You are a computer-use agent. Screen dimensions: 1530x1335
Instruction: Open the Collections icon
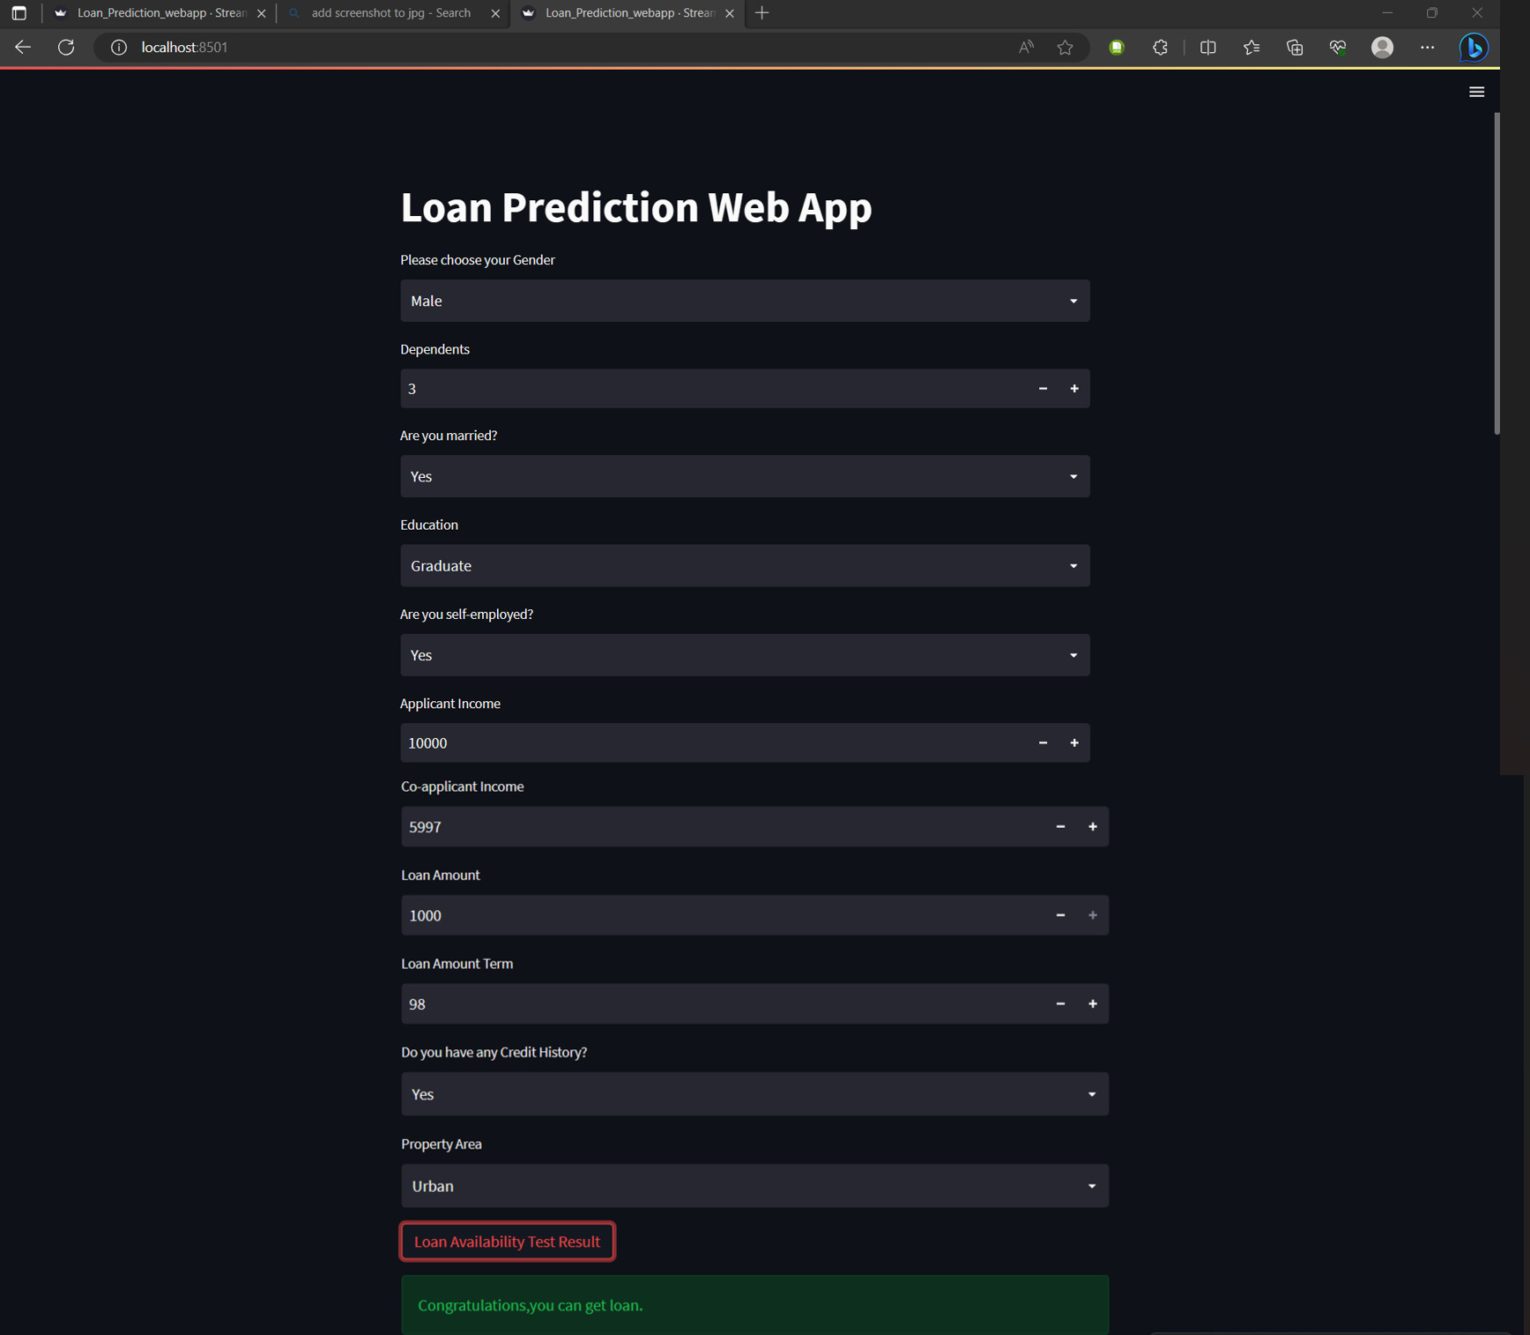1294,48
